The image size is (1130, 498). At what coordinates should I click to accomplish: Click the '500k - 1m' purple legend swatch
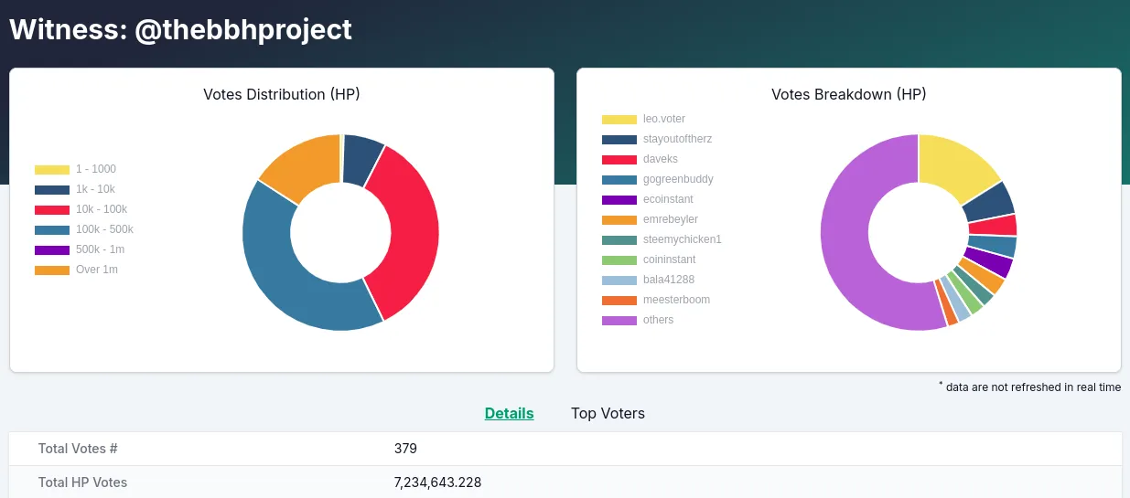tap(52, 250)
